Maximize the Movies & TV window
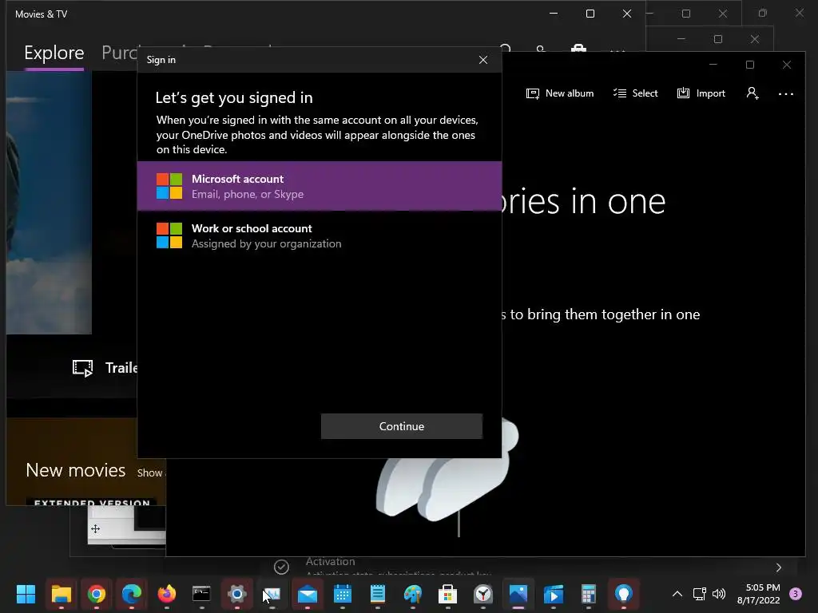Image resolution: width=818 pixels, height=613 pixels. [590, 14]
